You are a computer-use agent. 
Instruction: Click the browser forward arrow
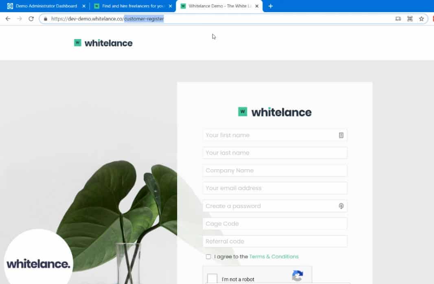[x=20, y=19]
